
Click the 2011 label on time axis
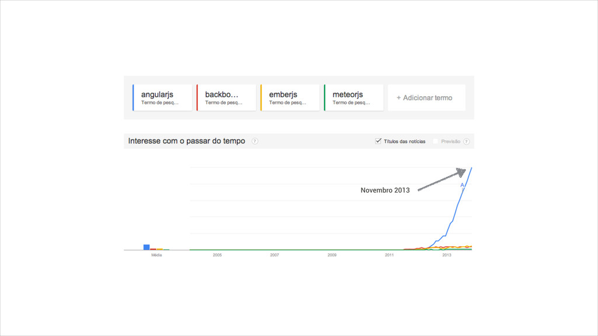pos(389,255)
